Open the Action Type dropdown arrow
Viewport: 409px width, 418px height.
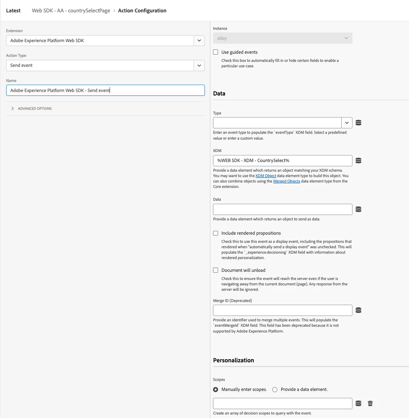pyautogui.click(x=199, y=66)
